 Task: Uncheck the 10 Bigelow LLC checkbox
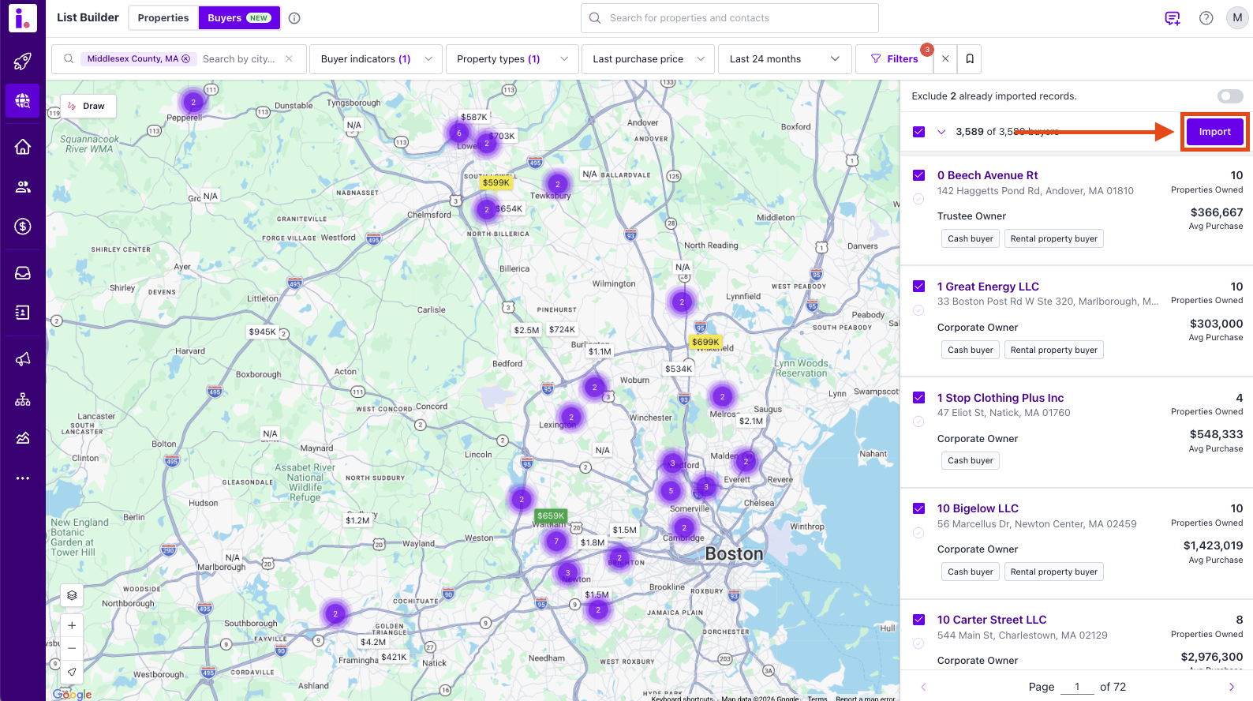[x=918, y=508]
